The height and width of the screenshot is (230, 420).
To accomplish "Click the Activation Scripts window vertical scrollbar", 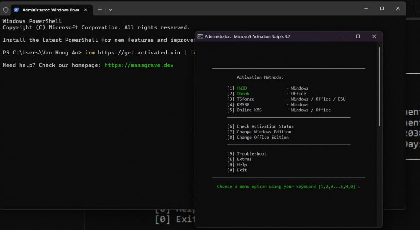I will (x=379, y=86).
